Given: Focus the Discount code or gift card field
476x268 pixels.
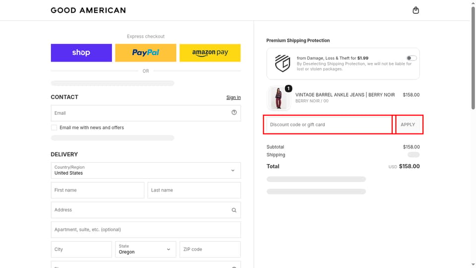Looking at the screenshot, I should [x=329, y=125].
